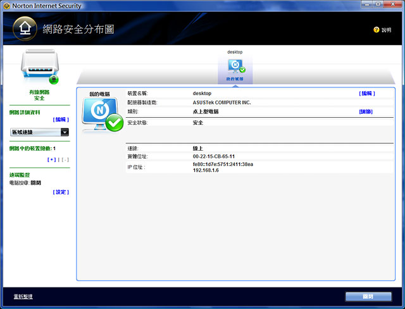Open help via the yellow question mark icon

click(377, 30)
